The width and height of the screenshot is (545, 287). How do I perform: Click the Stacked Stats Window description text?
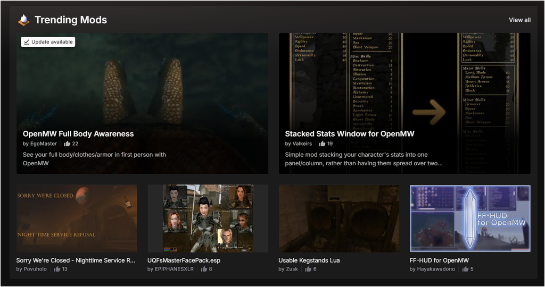click(x=364, y=159)
